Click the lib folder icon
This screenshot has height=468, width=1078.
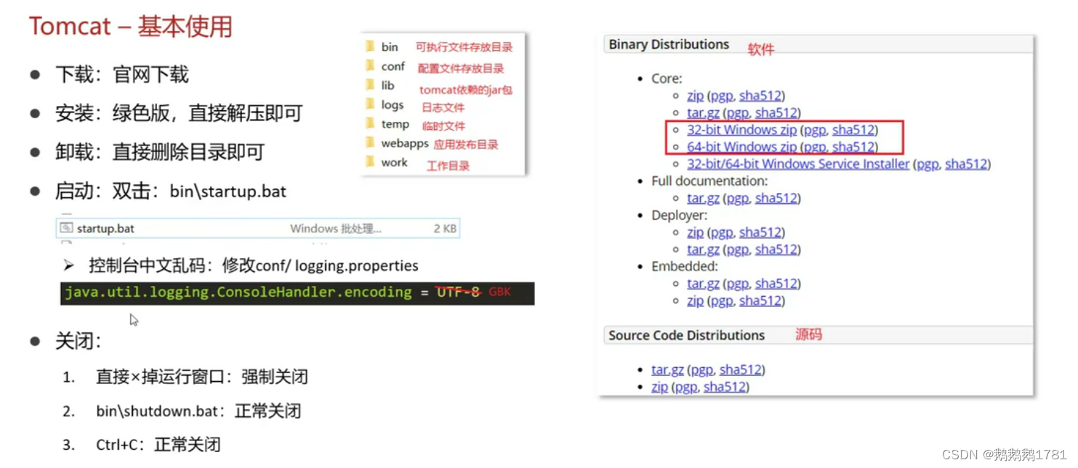coord(371,86)
